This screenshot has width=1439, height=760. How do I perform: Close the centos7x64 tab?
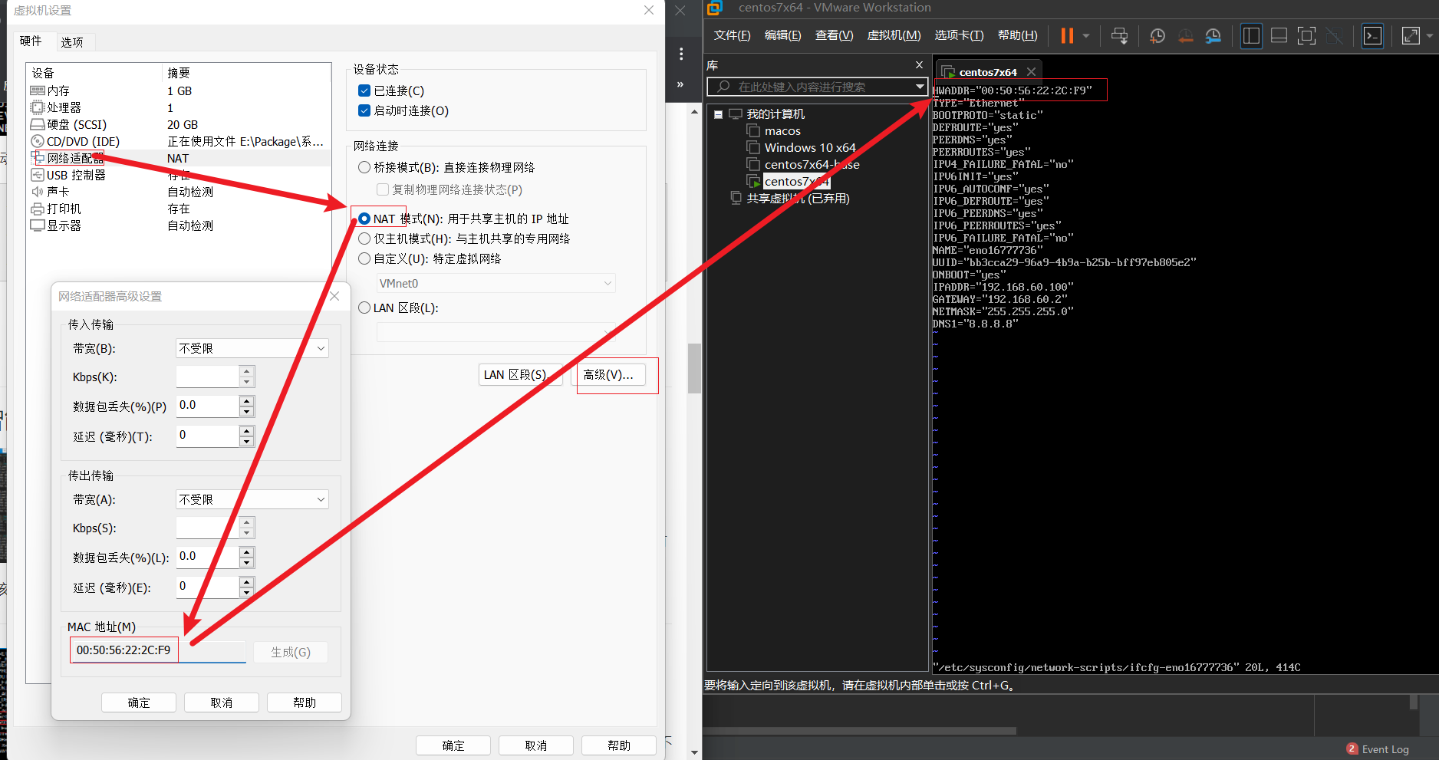click(1031, 71)
